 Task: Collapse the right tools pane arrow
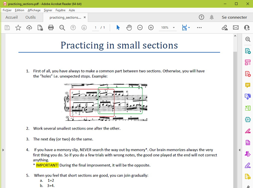[239, 150]
